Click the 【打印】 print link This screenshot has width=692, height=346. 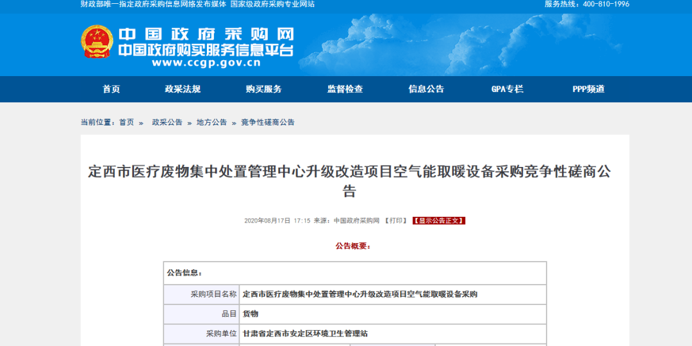[x=395, y=221]
